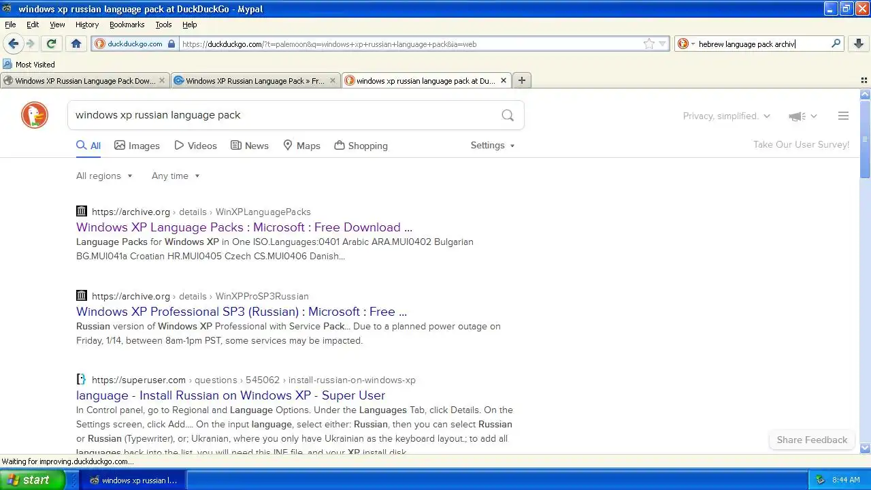
Task: Click the search bar magnifier icon
Action: pos(836,44)
